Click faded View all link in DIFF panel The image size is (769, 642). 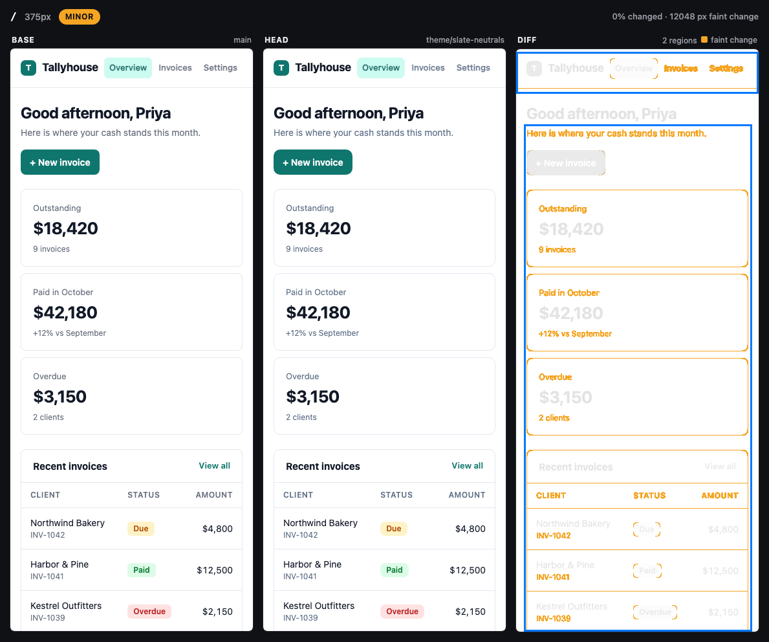click(720, 466)
